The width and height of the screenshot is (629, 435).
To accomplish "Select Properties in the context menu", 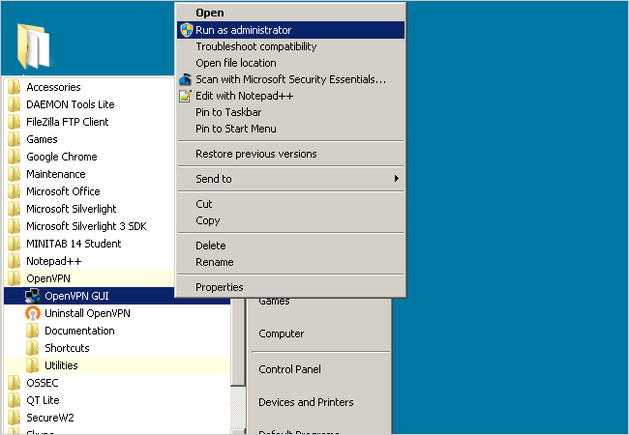I will pyautogui.click(x=220, y=287).
